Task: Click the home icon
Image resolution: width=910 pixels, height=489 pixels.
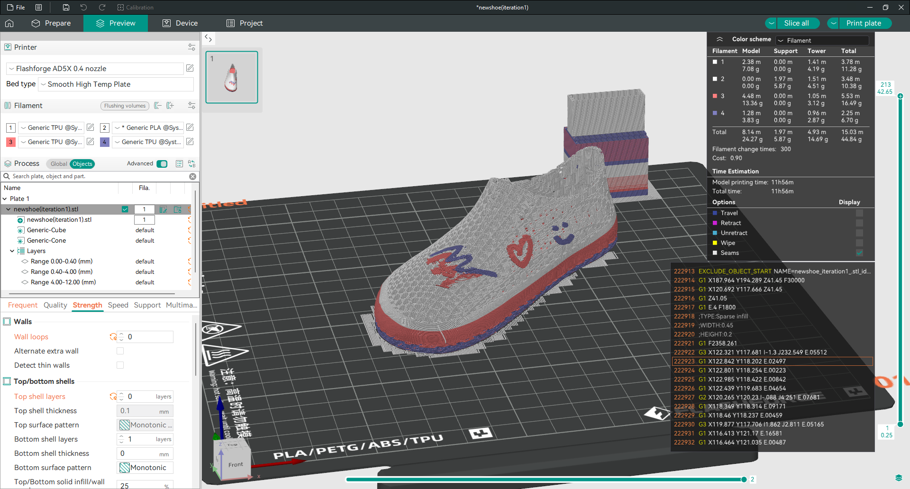Action: coord(9,23)
